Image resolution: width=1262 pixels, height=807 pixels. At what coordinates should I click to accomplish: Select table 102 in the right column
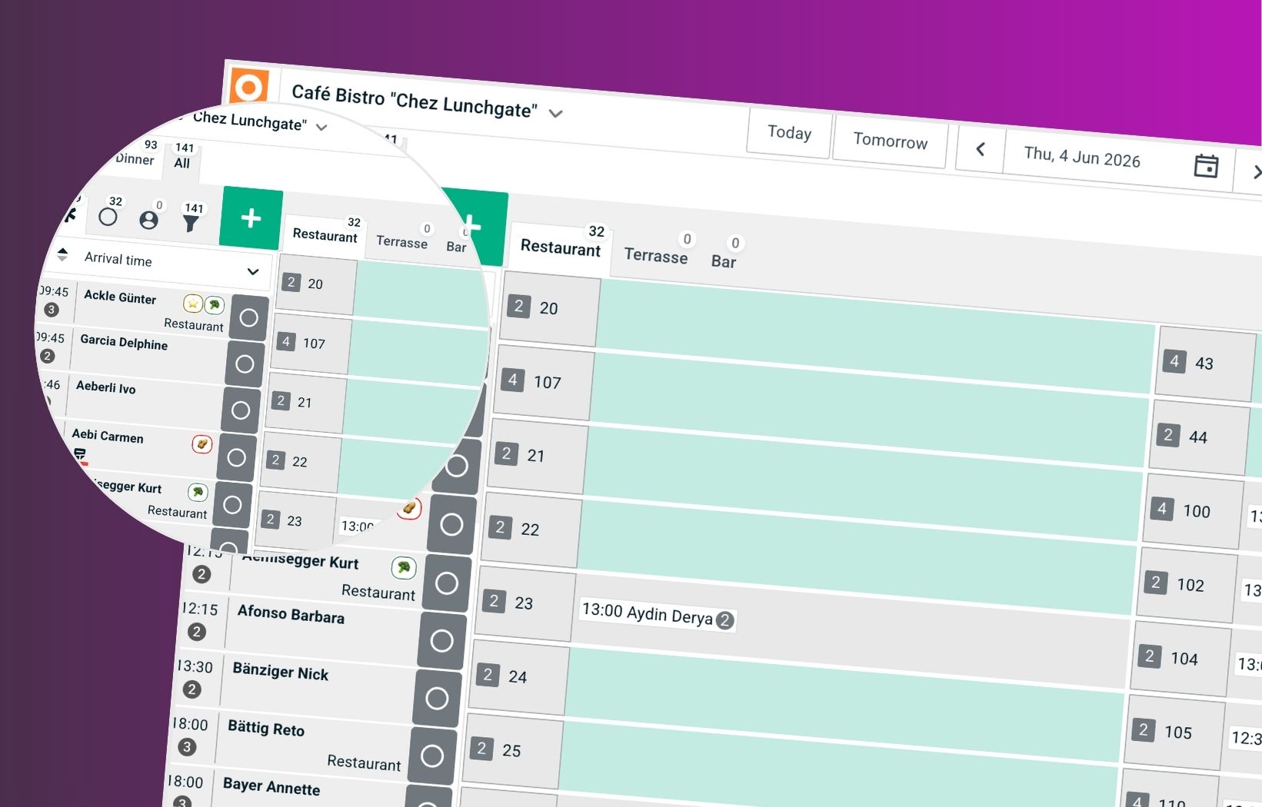click(x=1187, y=585)
